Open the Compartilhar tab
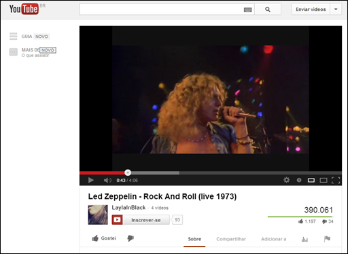The width and height of the screenshot is (348, 254). [x=231, y=239]
